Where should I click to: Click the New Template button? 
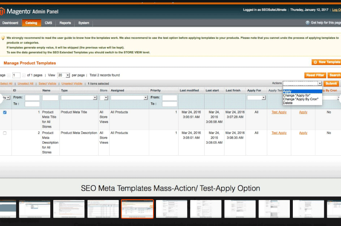[x=326, y=62]
